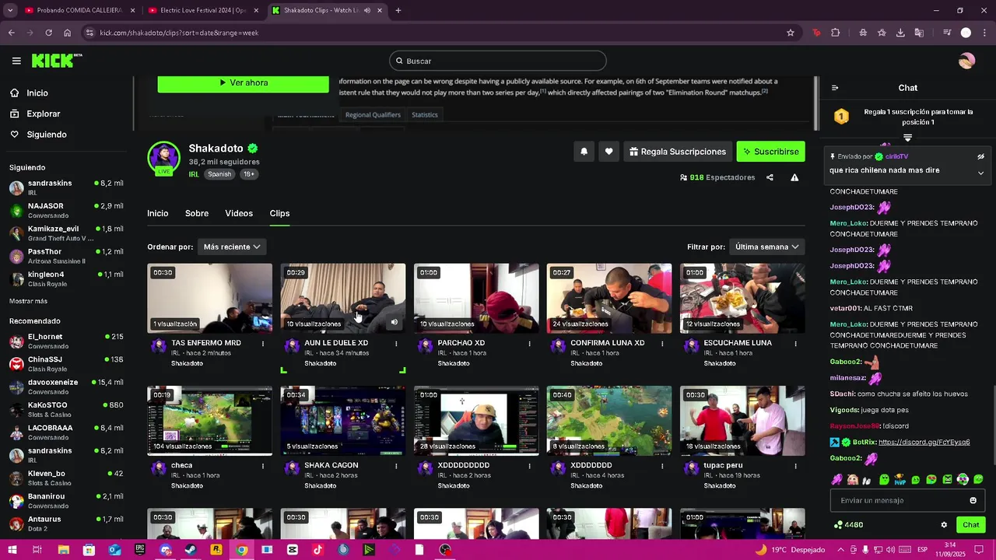Open options for checa clip
This screenshot has height=560, width=996.
[263, 466]
